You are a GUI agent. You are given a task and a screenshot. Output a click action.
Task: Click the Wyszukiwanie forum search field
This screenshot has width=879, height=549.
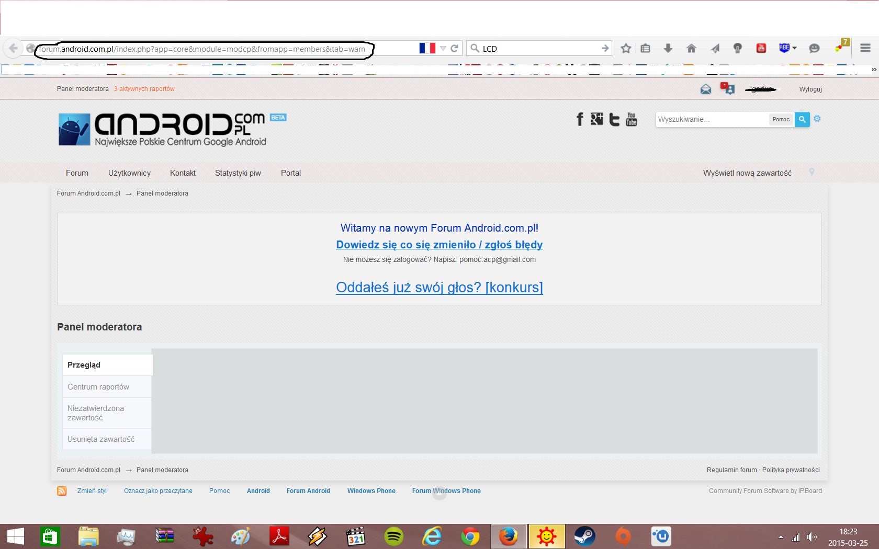coord(712,119)
